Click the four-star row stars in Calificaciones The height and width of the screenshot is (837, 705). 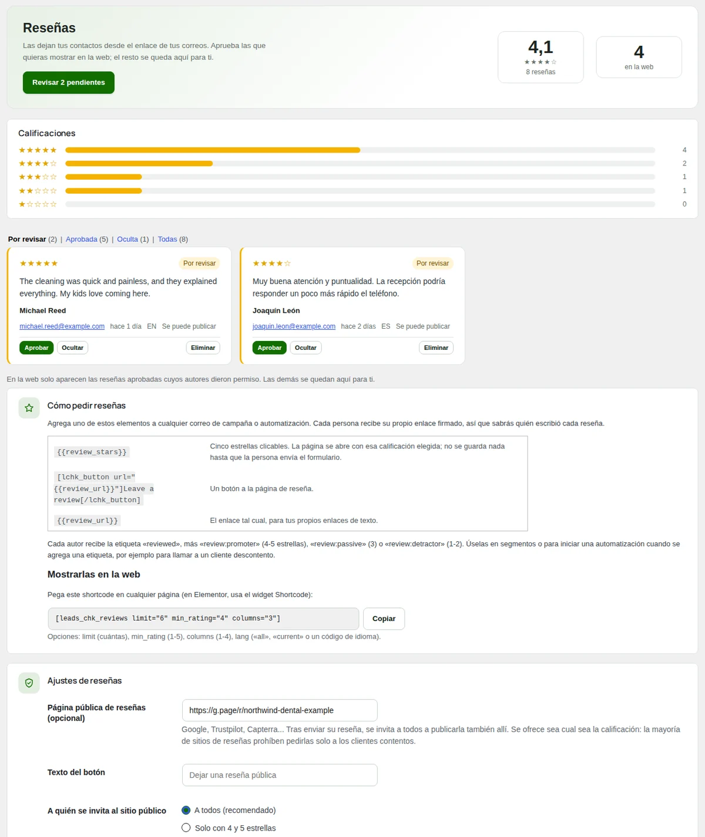38,164
